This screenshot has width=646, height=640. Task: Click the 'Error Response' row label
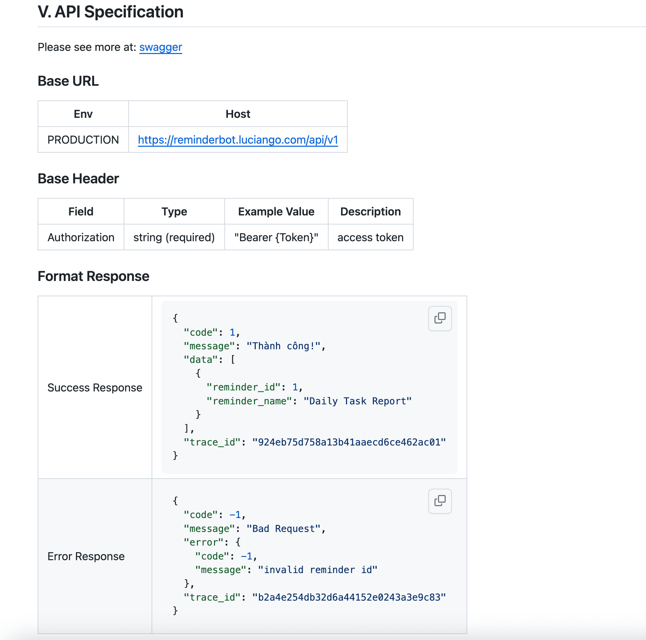click(x=86, y=556)
